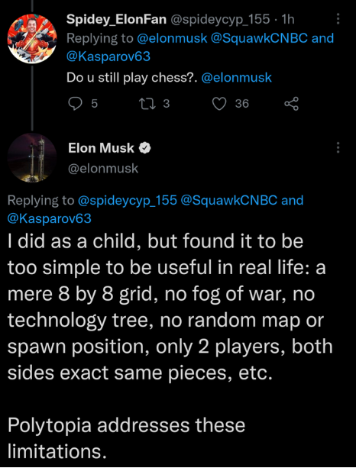The width and height of the screenshot is (356, 468).
Task: Click the gray @elonmusk handle below name
Action: click(103, 169)
